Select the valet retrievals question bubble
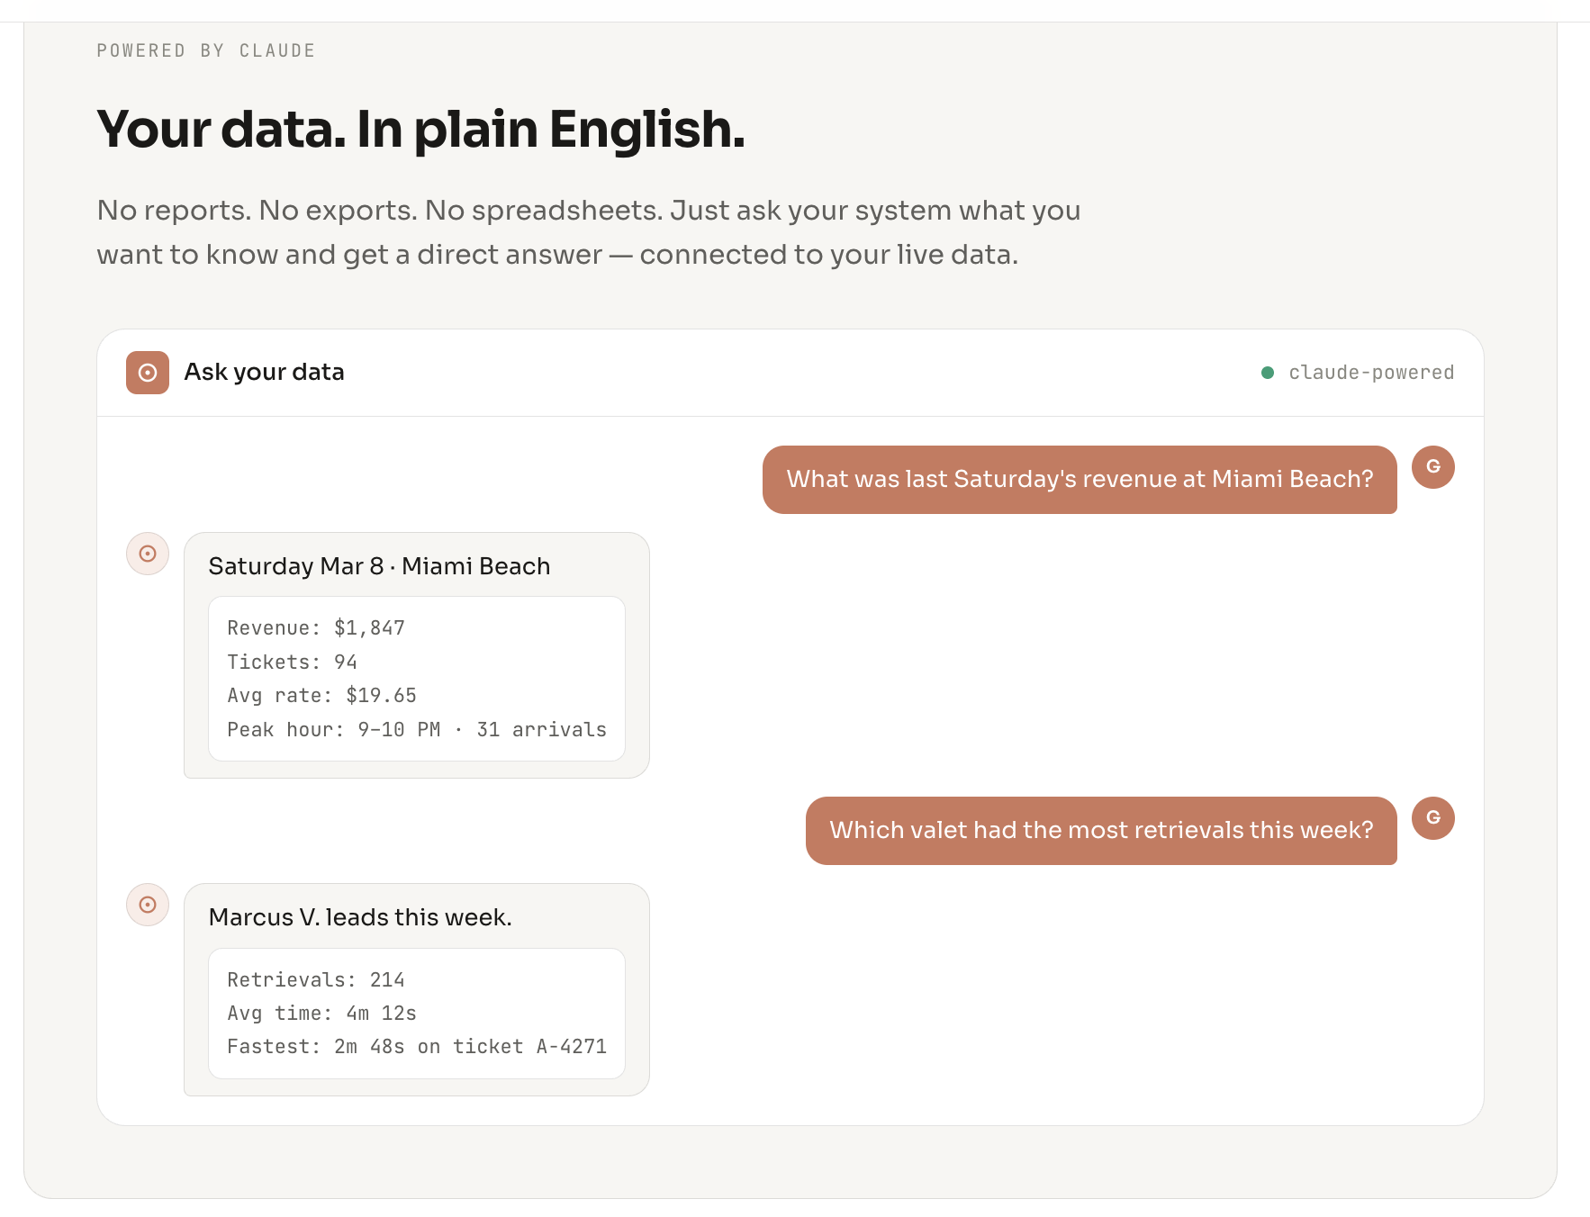This screenshot has height=1217, width=1590. click(x=1099, y=830)
